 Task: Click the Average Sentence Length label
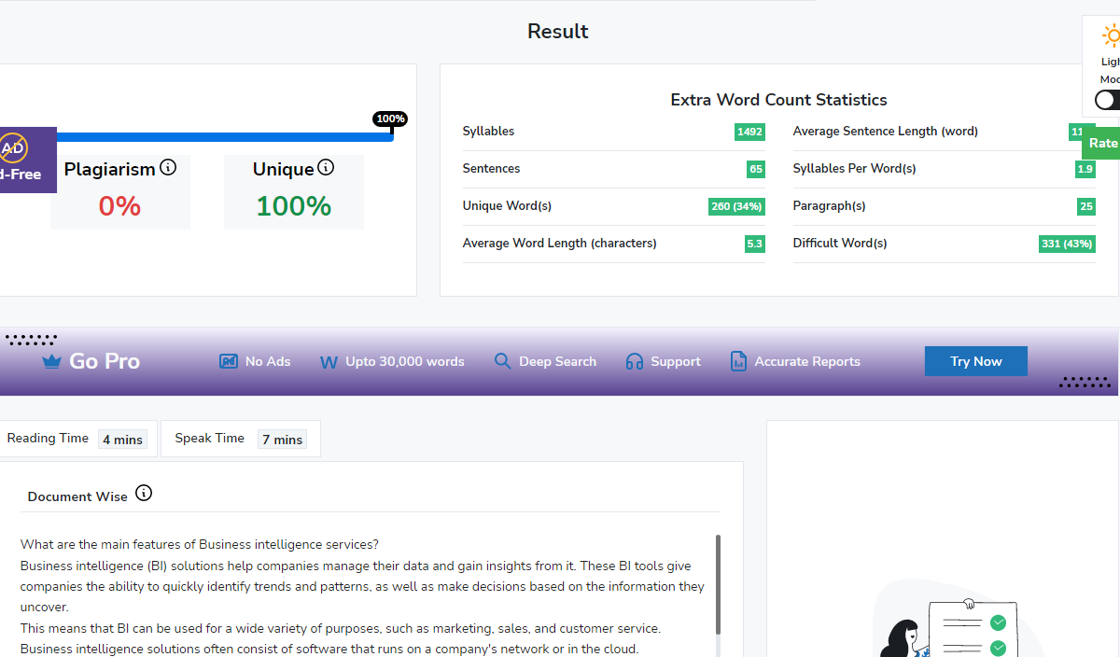pos(885,132)
